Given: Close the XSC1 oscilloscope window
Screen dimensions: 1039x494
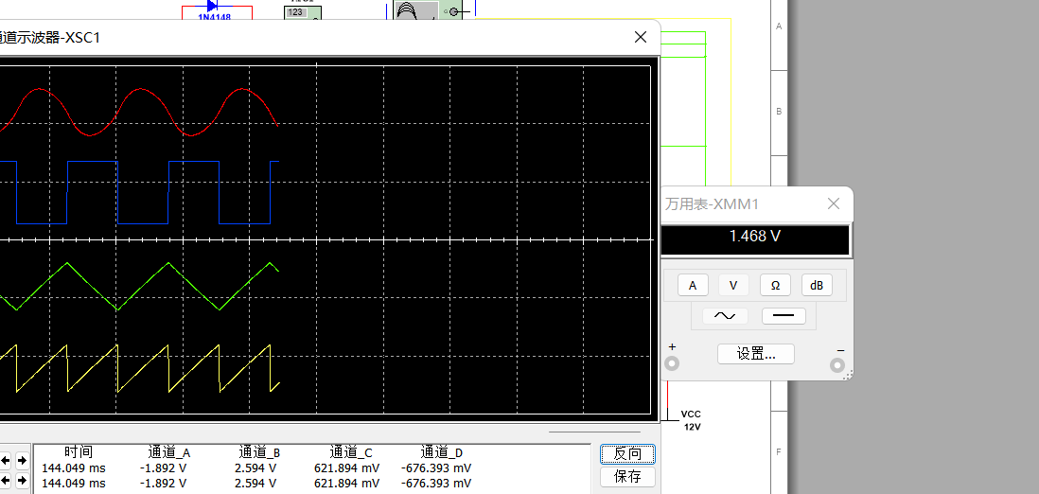Looking at the screenshot, I should (640, 37).
